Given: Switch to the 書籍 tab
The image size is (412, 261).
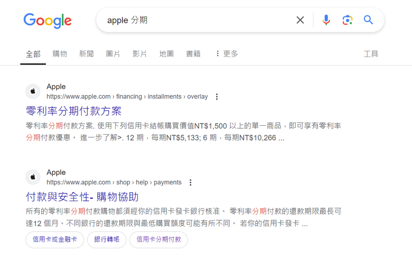Looking at the screenshot, I should tap(193, 54).
